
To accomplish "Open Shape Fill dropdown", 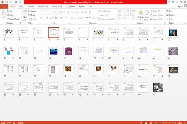I will [x=156, y=11].
